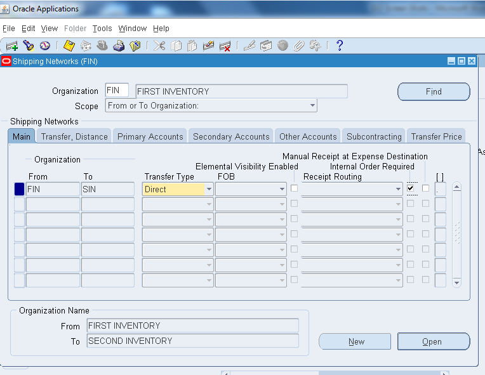
Task: Save with the yellow floppy disk icon
Action: tap(69, 46)
